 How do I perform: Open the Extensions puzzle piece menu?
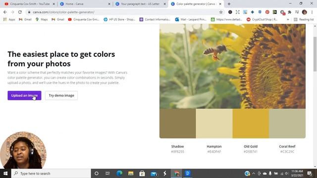[289, 12]
